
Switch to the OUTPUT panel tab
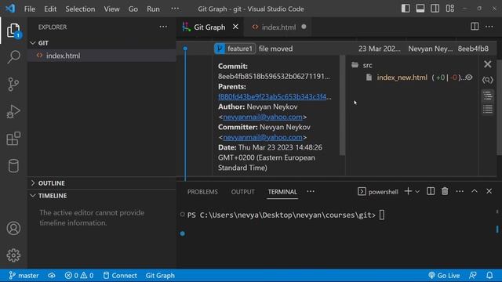click(x=242, y=192)
